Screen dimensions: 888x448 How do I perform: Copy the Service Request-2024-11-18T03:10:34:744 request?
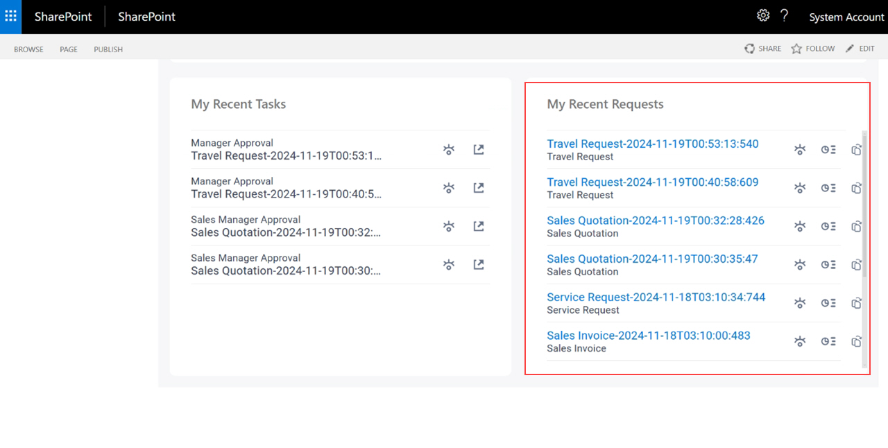point(856,303)
